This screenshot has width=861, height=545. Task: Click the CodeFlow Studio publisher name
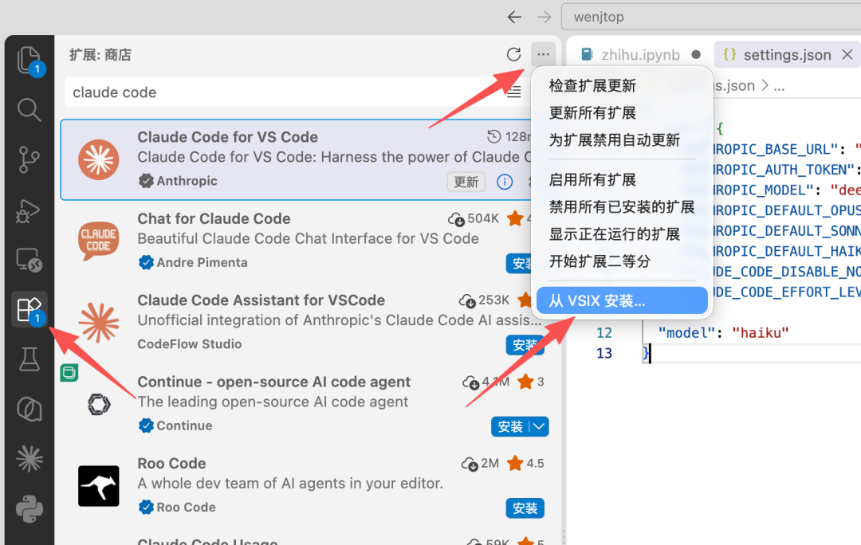(190, 343)
